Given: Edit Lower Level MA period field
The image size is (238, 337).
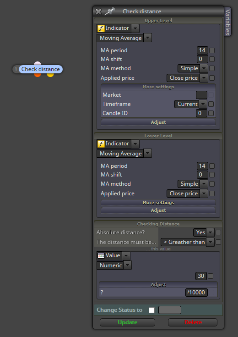Looking at the screenshot, I should point(202,166).
